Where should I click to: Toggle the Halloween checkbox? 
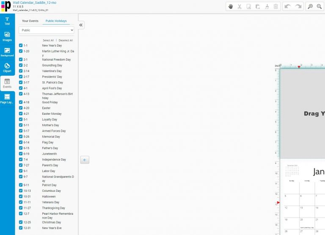(21, 196)
